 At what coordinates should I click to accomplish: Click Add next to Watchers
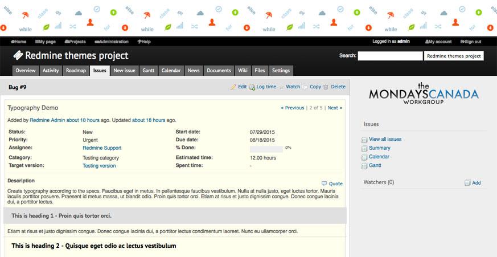(x=477, y=183)
